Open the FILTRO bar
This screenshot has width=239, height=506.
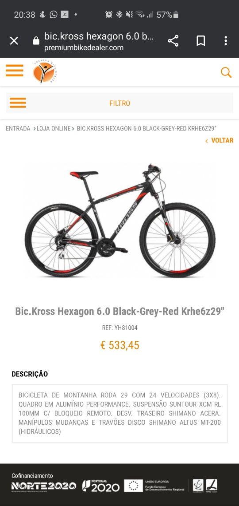(119, 103)
